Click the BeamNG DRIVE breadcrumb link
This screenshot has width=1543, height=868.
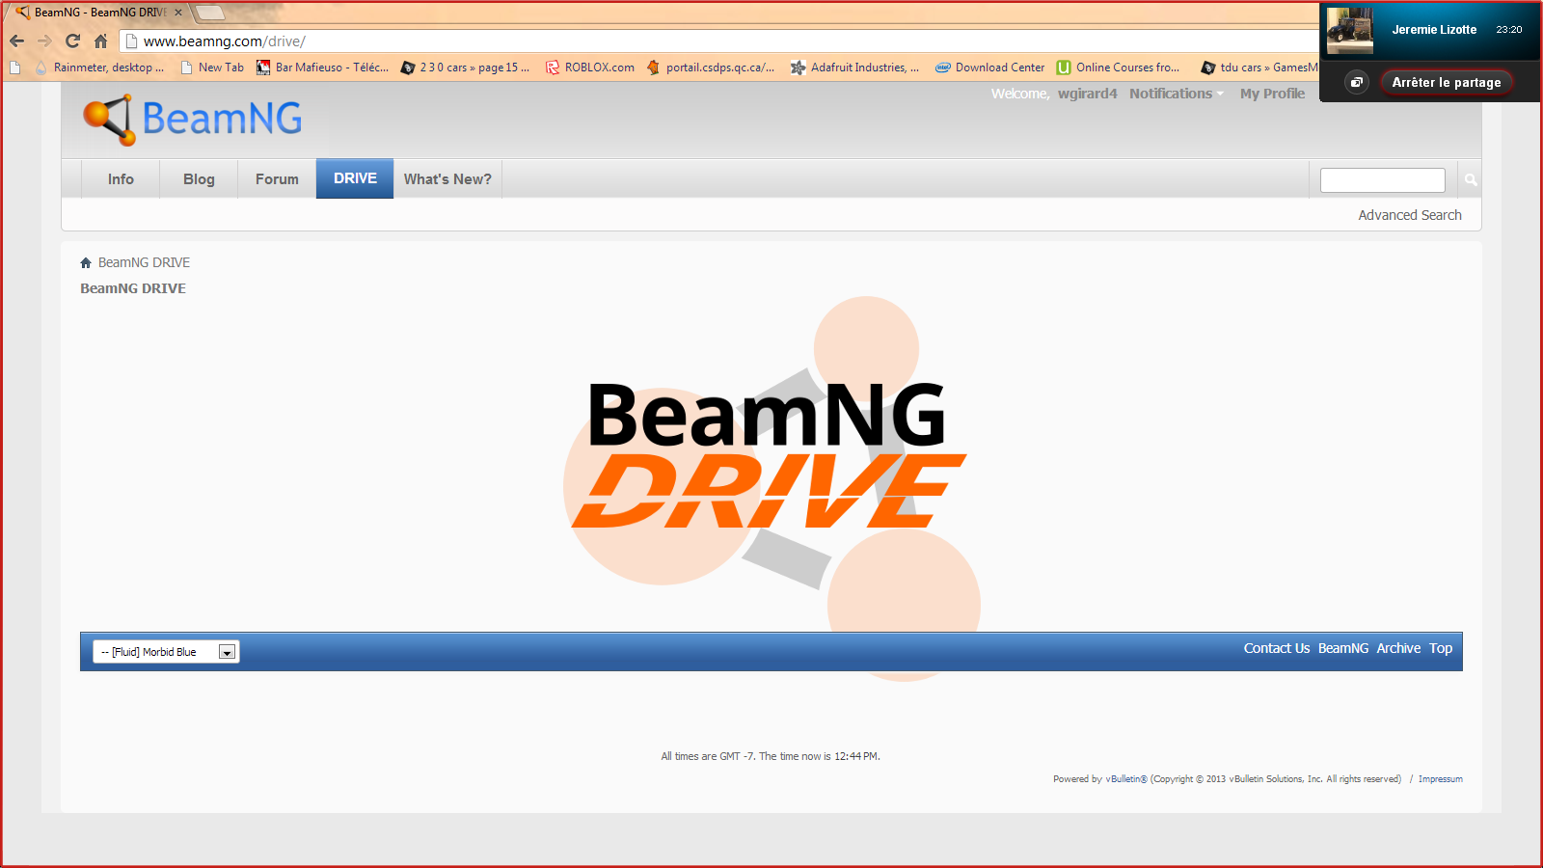click(x=144, y=262)
